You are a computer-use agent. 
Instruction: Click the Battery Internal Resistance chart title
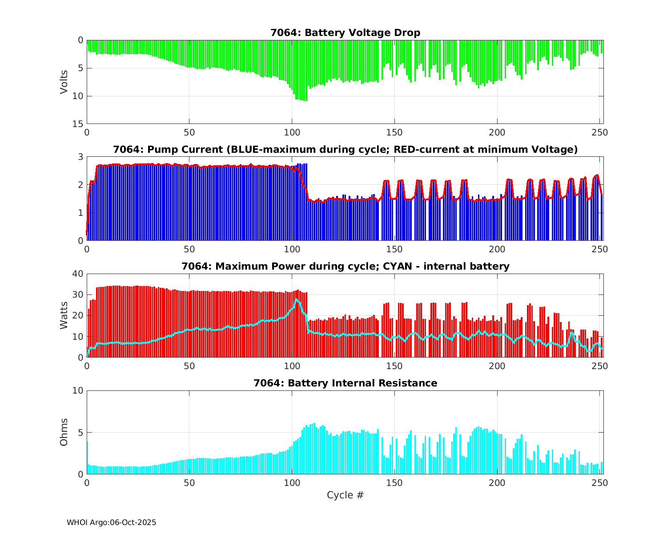point(345,383)
